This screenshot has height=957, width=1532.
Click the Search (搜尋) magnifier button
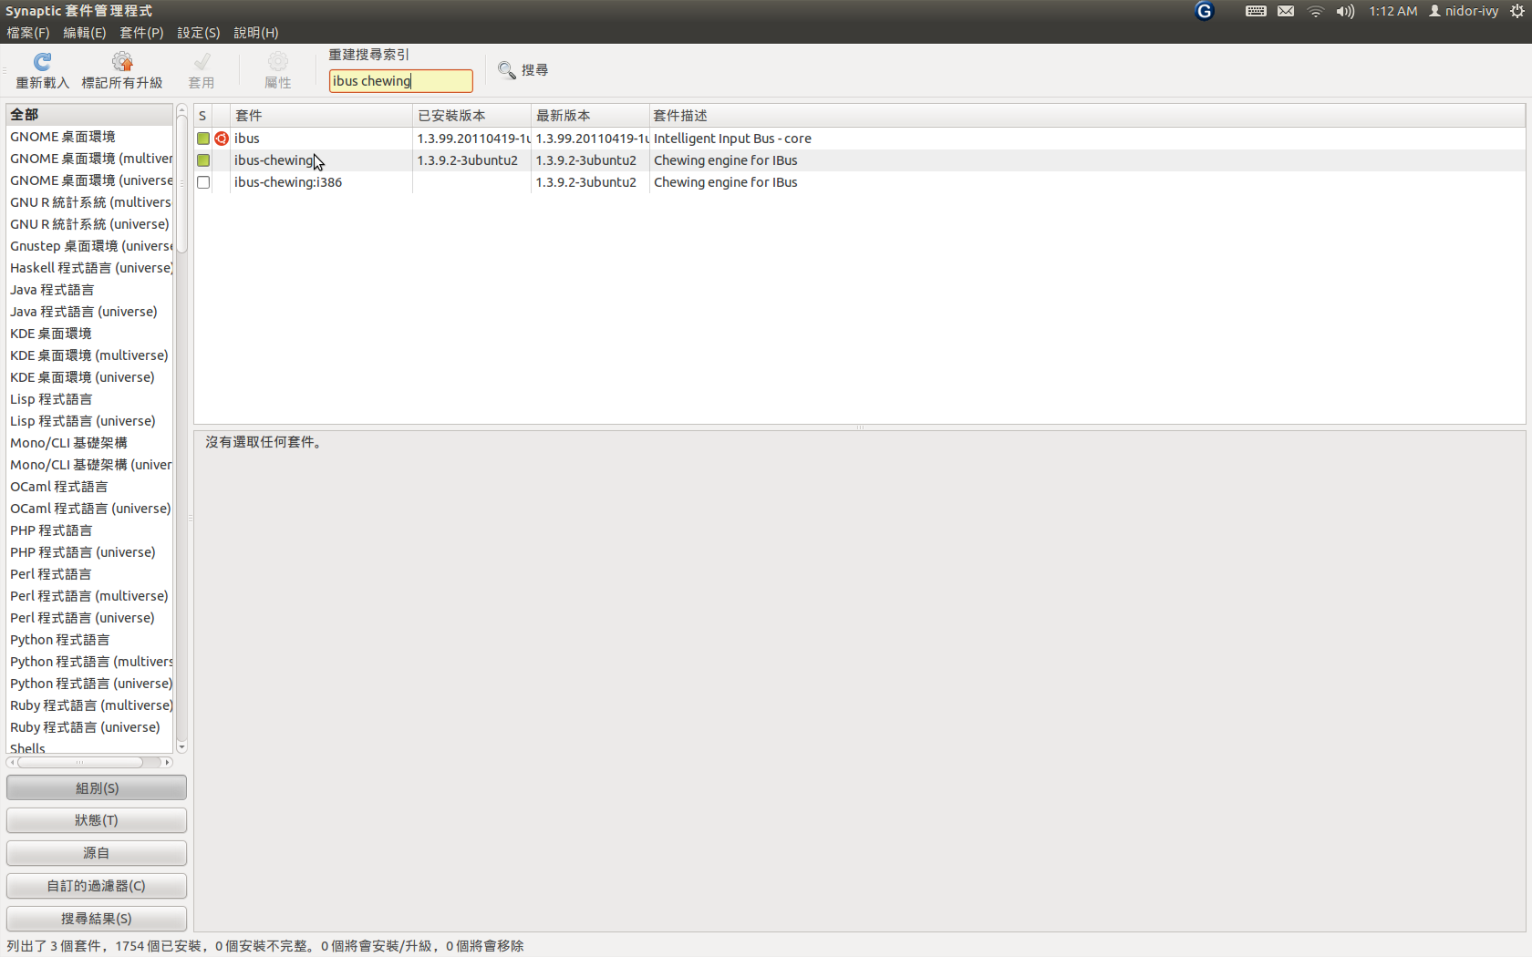523,70
